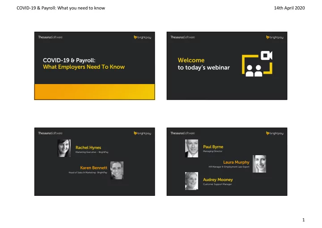The height and width of the screenshot is (228, 322).
Task: Click 'Customer Support Manager' caption
Action: tap(217, 184)
